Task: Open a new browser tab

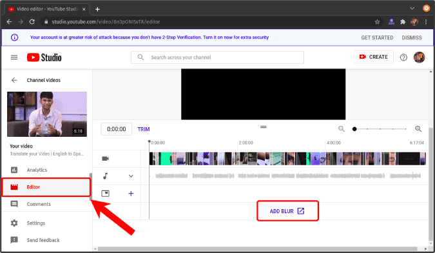Action: [97, 9]
